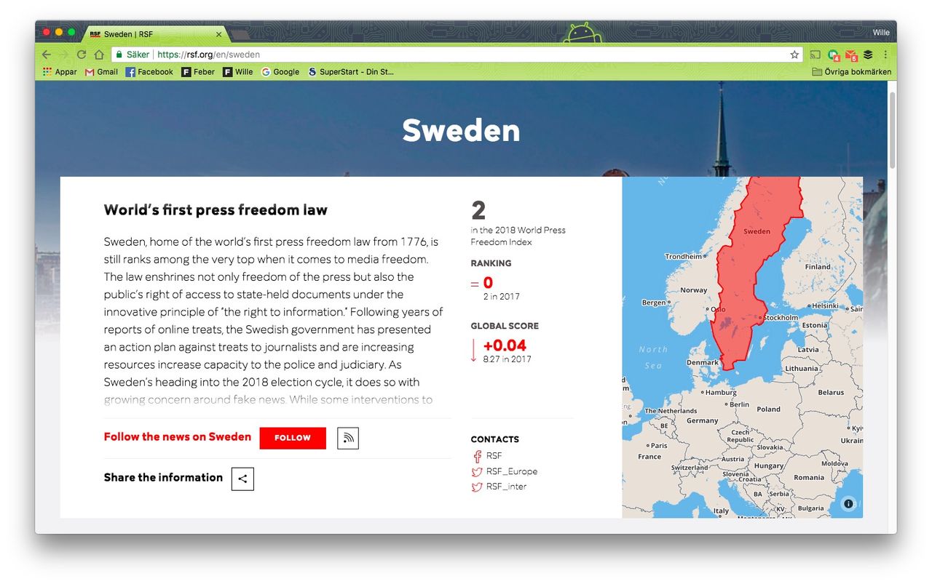The height and width of the screenshot is (584, 932).
Task: Click the Share the information label
Action: click(163, 478)
